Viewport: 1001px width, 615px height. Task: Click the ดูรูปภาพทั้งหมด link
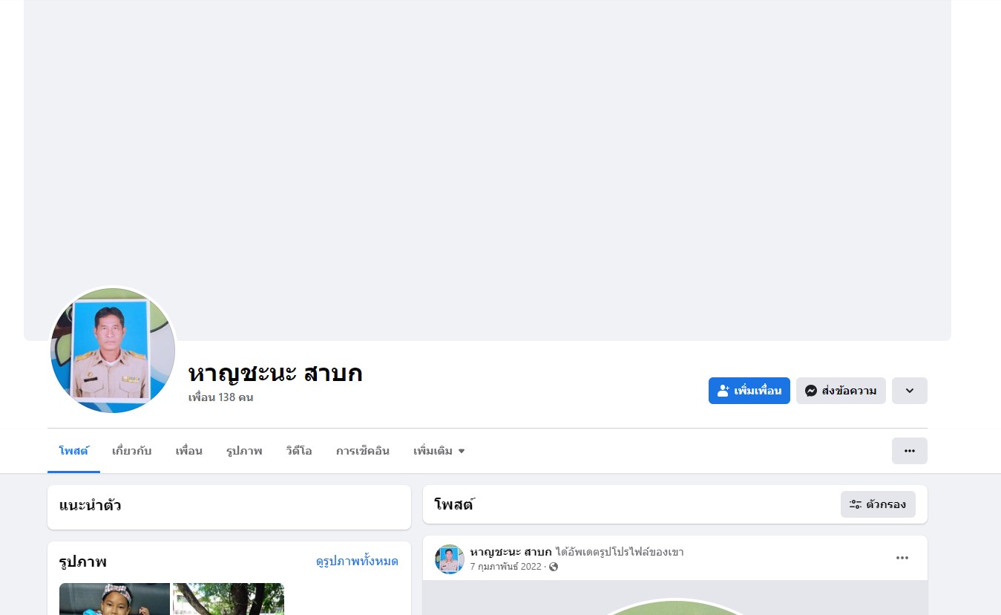coord(357,562)
